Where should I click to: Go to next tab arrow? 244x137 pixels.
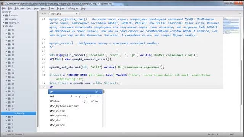(45, 14)
